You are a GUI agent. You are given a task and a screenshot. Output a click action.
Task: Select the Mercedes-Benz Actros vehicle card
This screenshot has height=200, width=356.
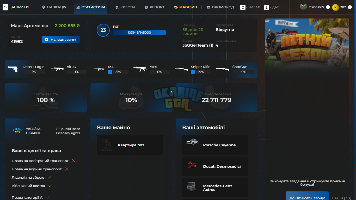[215, 187]
